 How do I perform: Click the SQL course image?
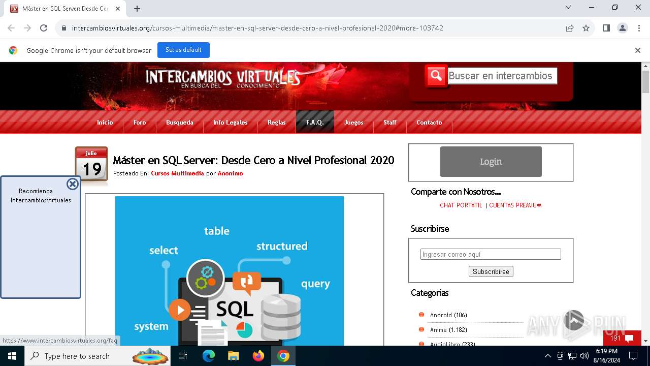(230, 271)
